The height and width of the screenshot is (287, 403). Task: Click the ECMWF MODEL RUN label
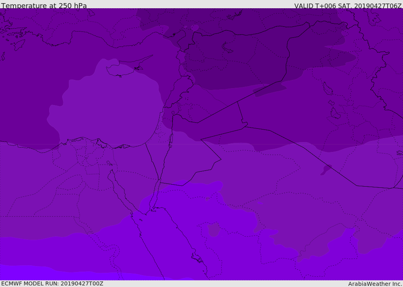point(52,283)
